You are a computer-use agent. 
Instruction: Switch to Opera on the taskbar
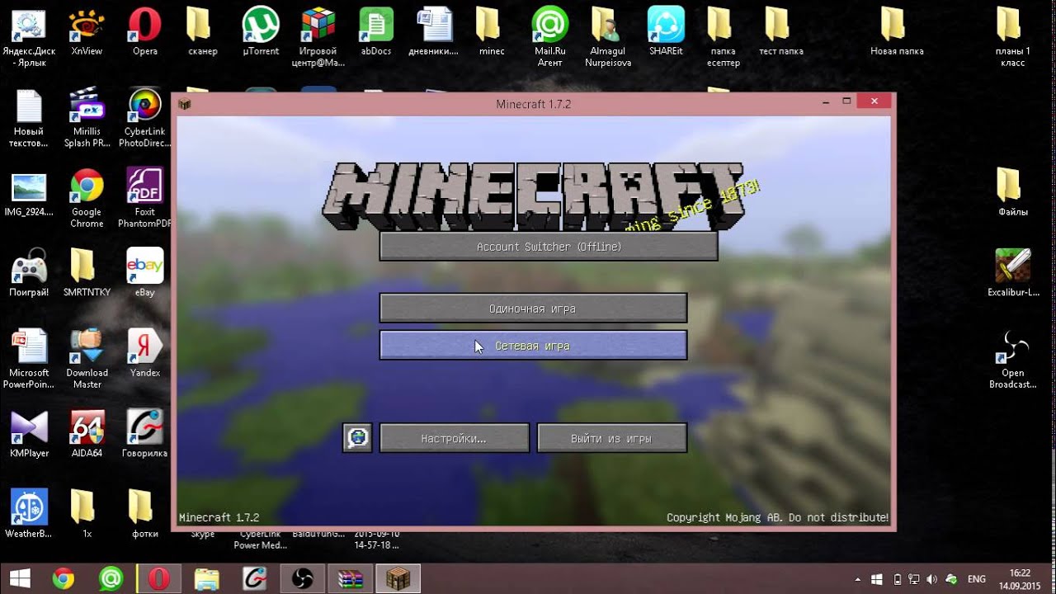pyautogui.click(x=159, y=578)
